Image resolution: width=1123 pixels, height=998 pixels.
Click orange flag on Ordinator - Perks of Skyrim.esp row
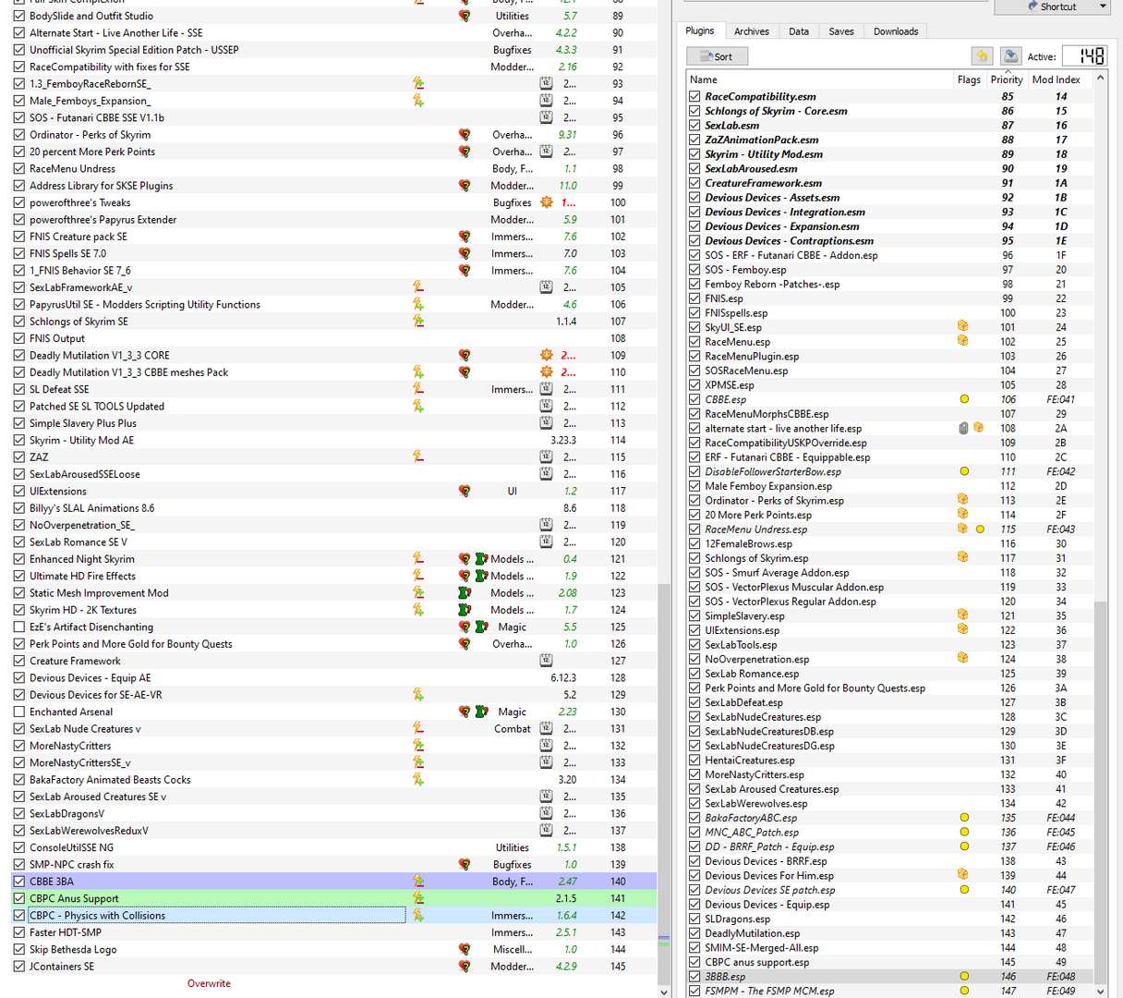(x=963, y=500)
